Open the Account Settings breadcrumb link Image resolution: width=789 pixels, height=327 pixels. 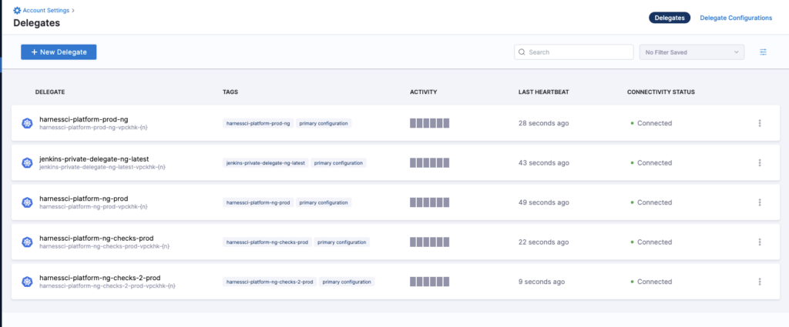(45, 10)
